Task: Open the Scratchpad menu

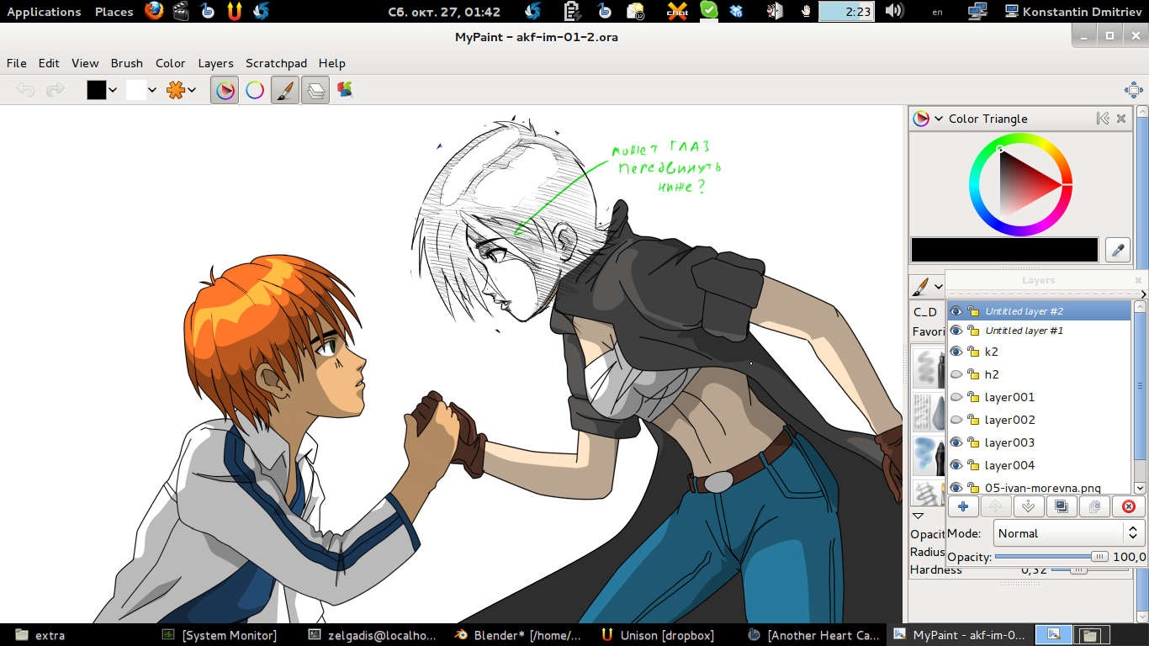Action: pos(276,63)
